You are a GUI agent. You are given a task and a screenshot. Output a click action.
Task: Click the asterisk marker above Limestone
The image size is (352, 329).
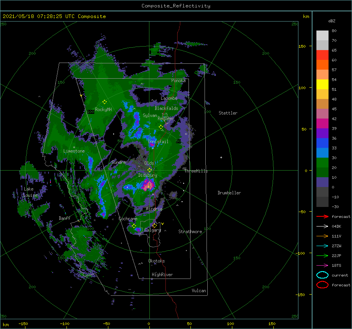coord(74,147)
